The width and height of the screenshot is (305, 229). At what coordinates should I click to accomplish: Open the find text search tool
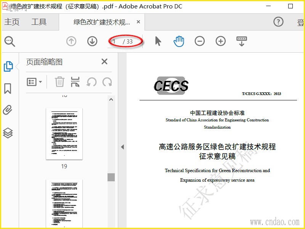[10, 41]
